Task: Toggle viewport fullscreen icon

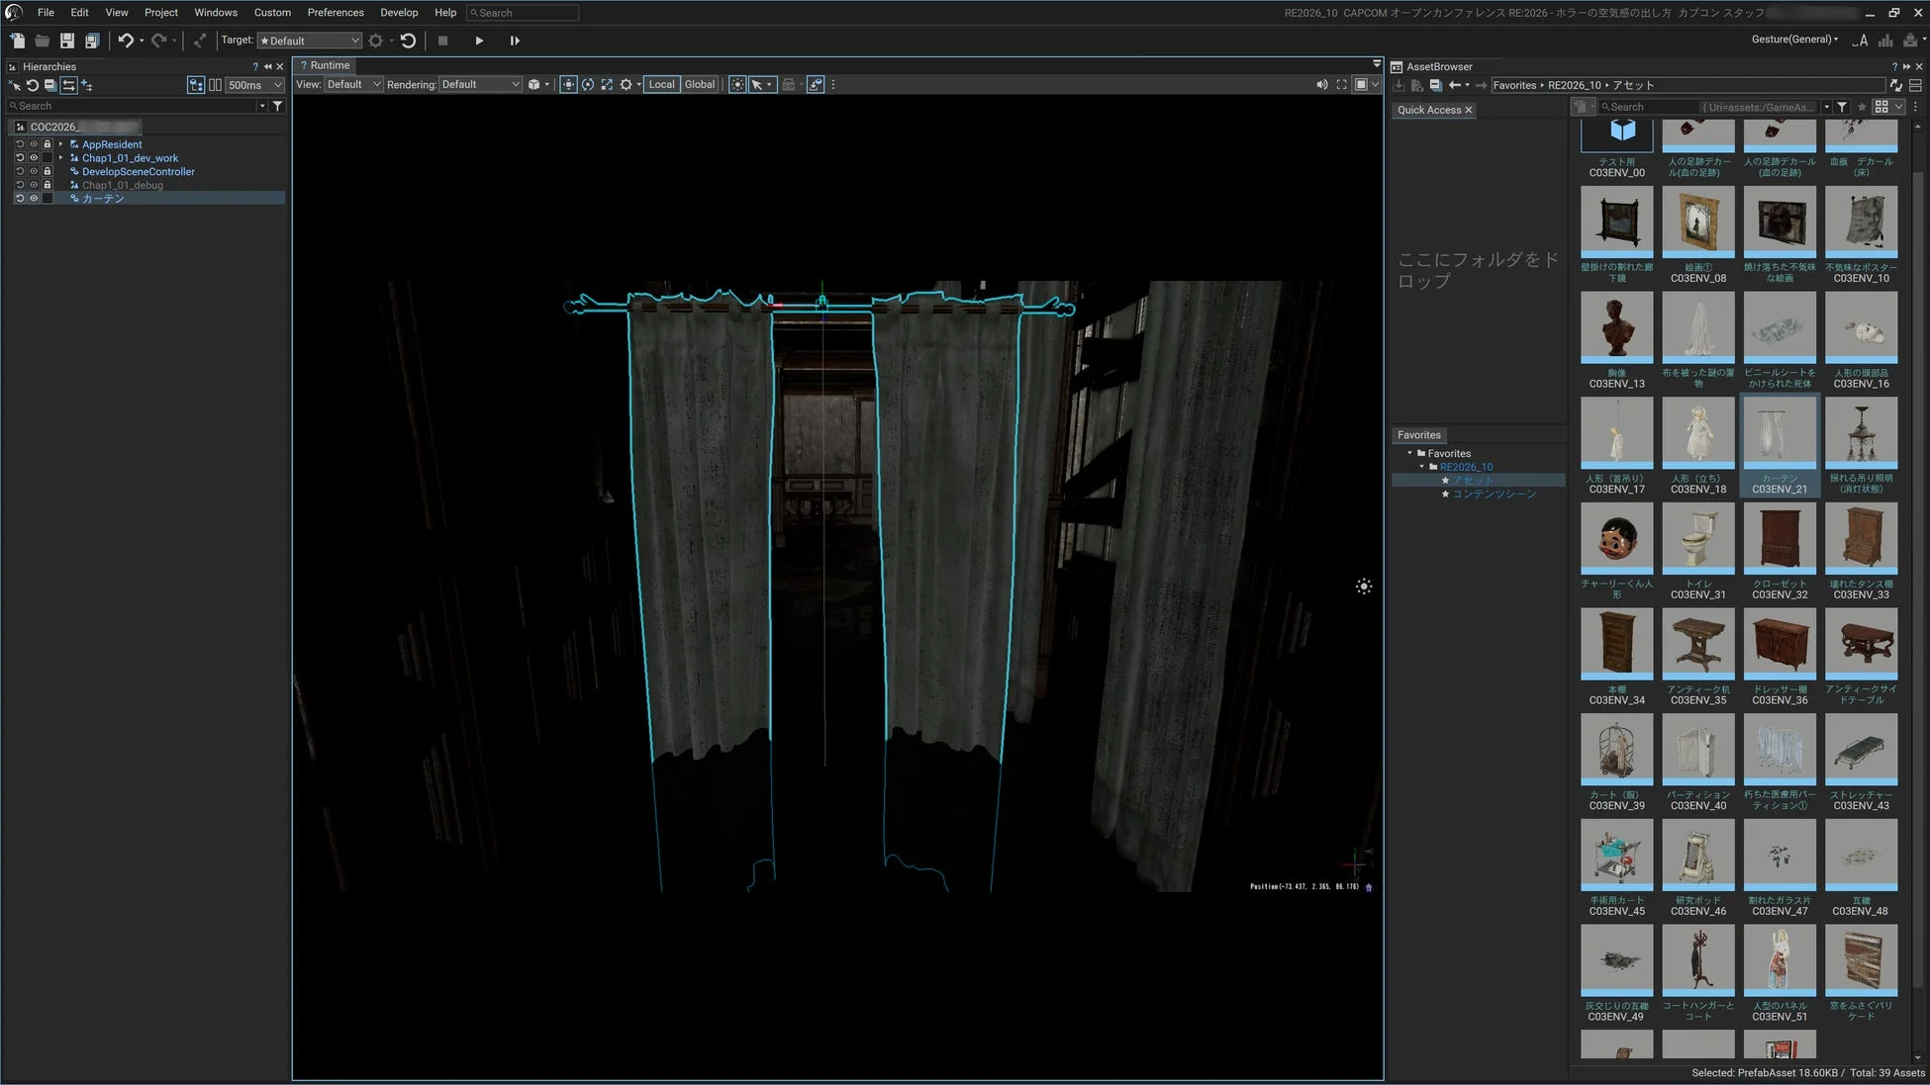Action: (x=1341, y=85)
